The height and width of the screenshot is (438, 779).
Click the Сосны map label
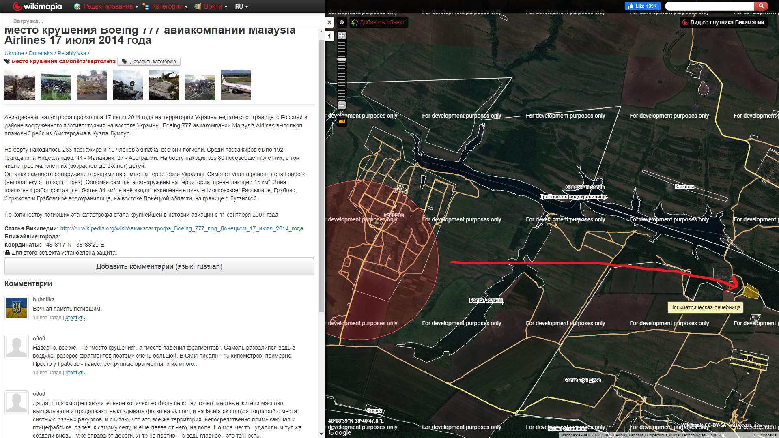374,410
